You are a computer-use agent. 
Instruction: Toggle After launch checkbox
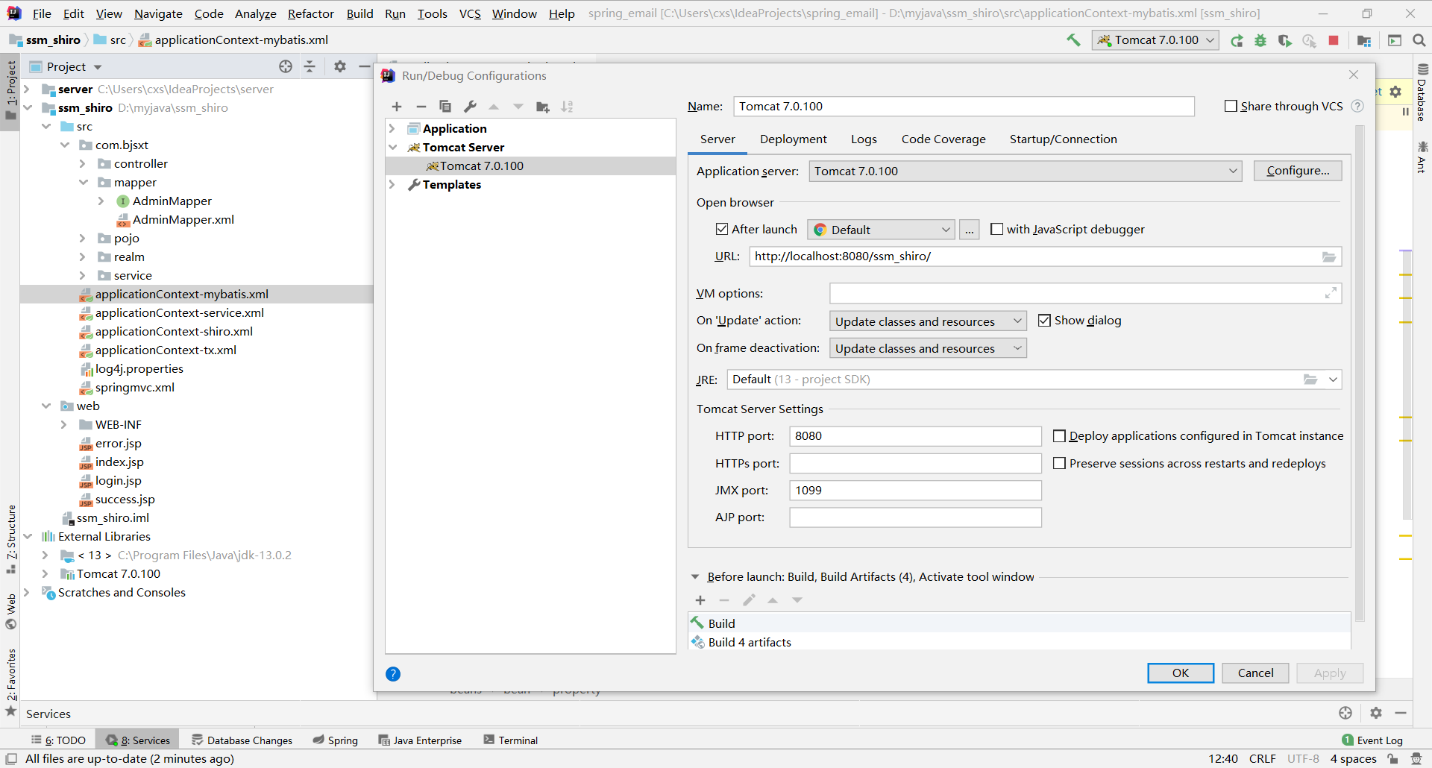tap(721, 230)
